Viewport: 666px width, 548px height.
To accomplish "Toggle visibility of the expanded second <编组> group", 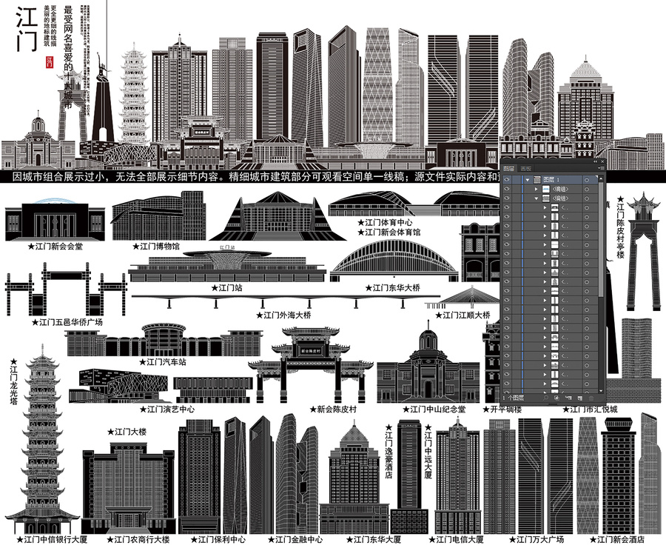I will pyautogui.click(x=507, y=198).
